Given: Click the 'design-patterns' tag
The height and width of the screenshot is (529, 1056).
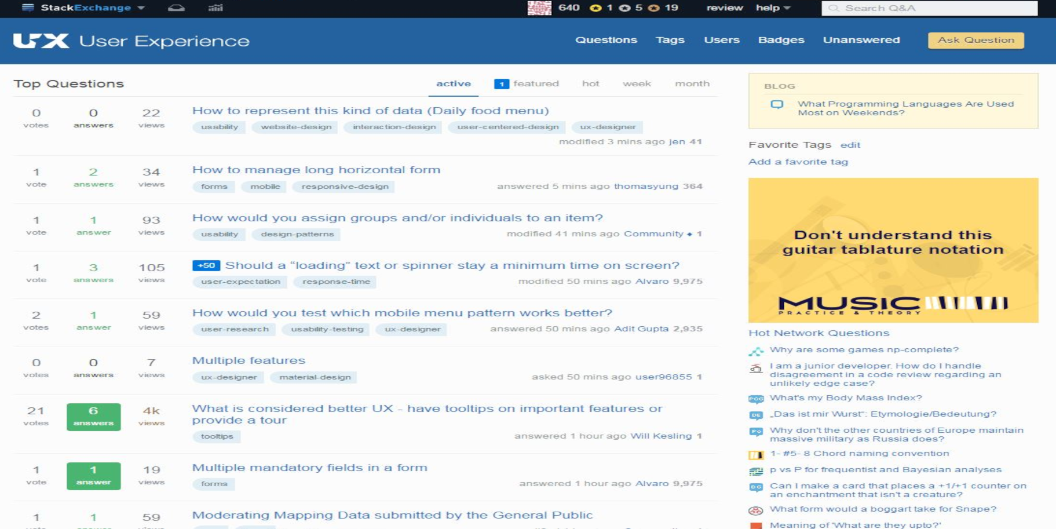Looking at the screenshot, I should tap(297, 234).
